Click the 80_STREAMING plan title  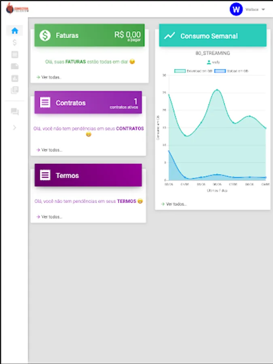point(213,53)
